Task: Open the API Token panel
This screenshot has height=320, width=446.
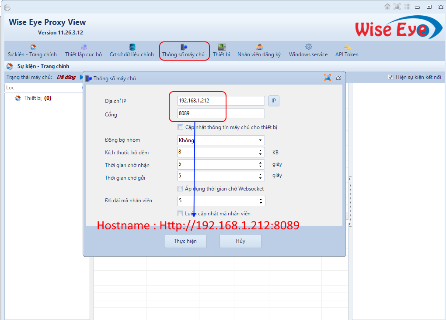Action: [346, 50]
